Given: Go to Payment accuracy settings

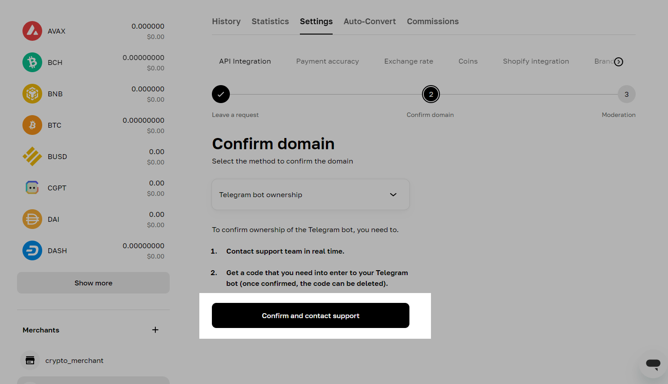Looking at the screenshot, I should [327, 61].
